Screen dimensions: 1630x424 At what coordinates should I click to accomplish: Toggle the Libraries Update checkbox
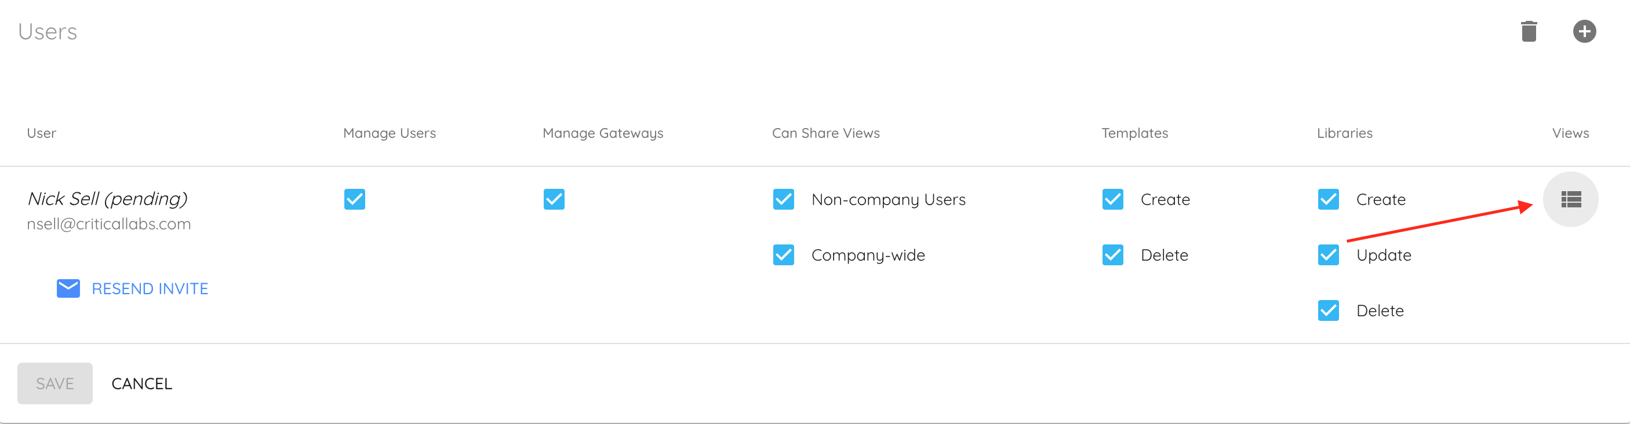click(1328, 255)
